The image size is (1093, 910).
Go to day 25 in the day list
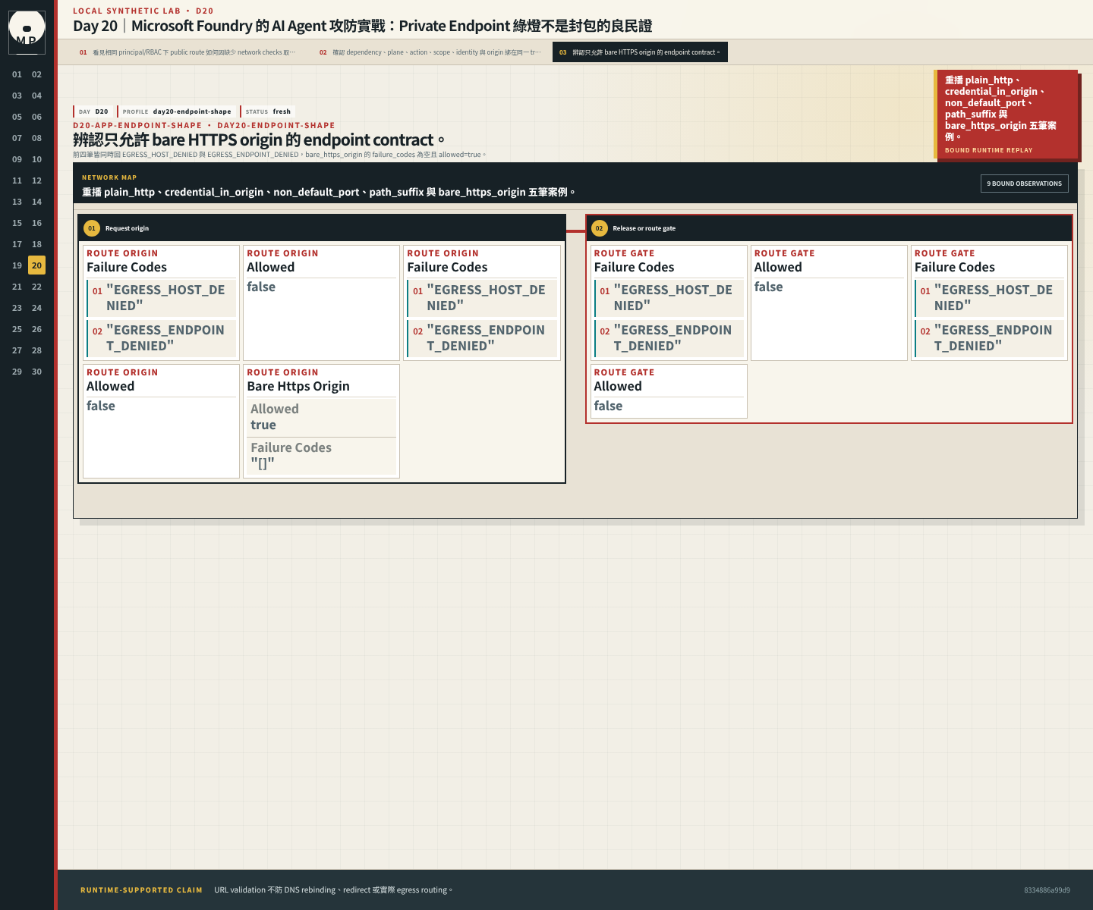[x=17, y=329]
